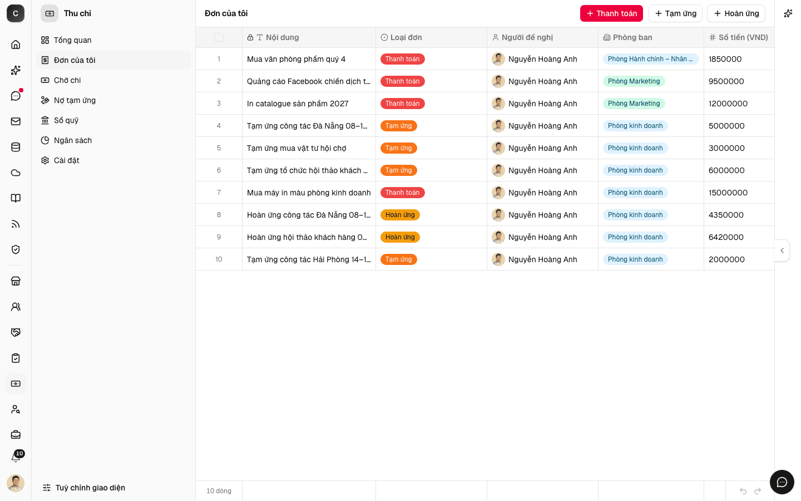Click the AI sparkle icon at top right
The width and height of the screenshot is (801, 501).
pyautogui.click(x=788, y=13)
